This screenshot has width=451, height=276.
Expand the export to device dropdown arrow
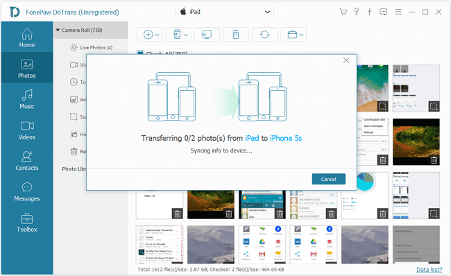pyautogui.click(x=186, y=35)
